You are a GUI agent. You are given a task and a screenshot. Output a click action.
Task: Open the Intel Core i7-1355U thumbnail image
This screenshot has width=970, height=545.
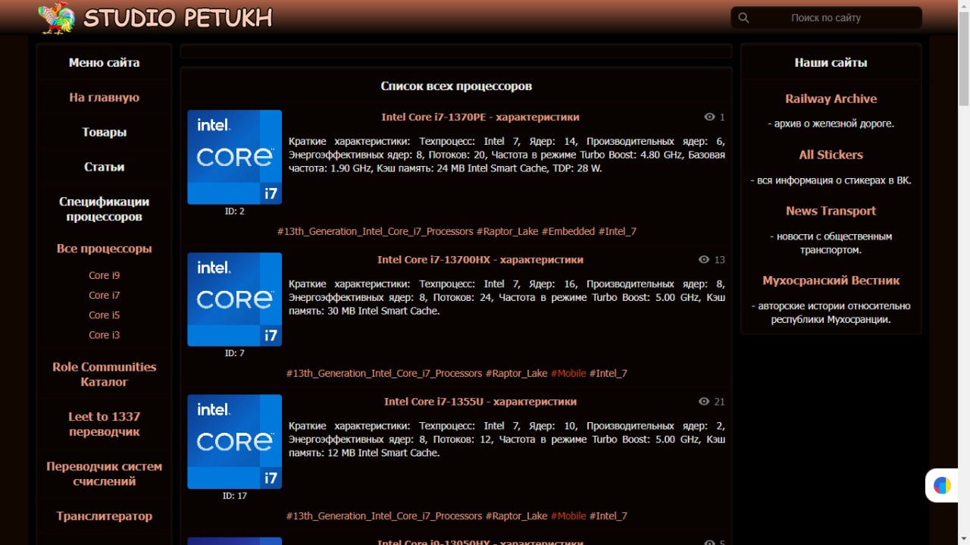[x=235, y=442]
